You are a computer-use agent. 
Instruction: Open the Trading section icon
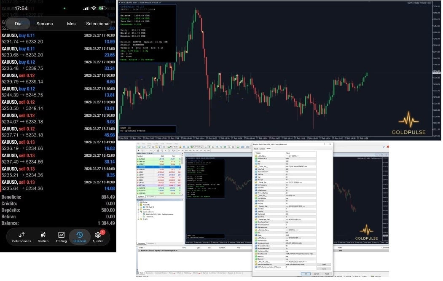pos(61,235)
